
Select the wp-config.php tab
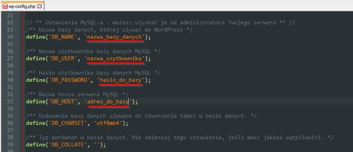tap(22, 6)
